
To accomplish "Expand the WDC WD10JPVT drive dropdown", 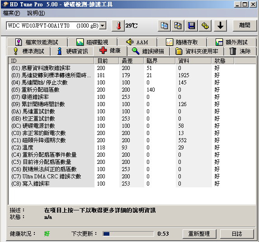I will coord(103,26).
